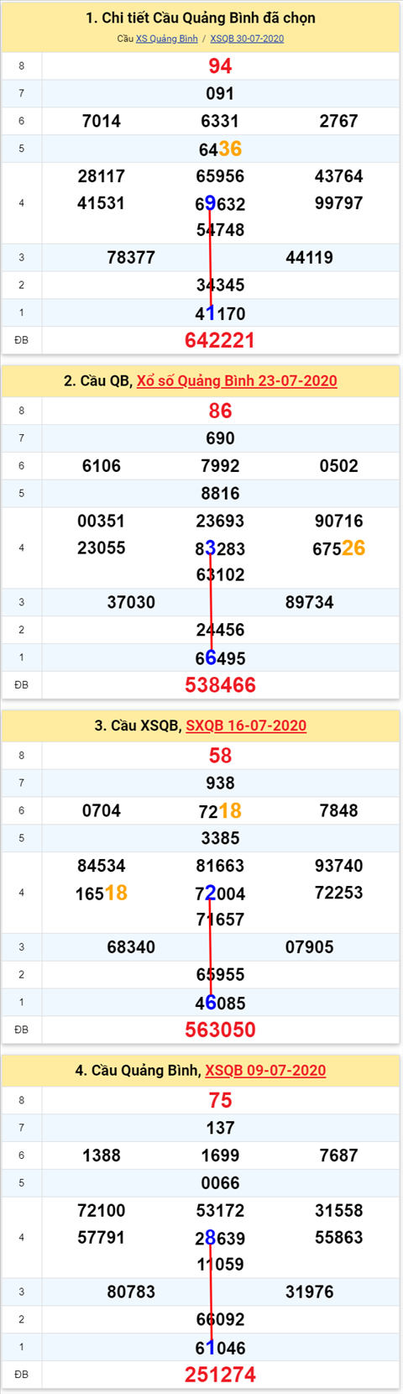
Task: Select the number 55863
Action: point(339,1238)
